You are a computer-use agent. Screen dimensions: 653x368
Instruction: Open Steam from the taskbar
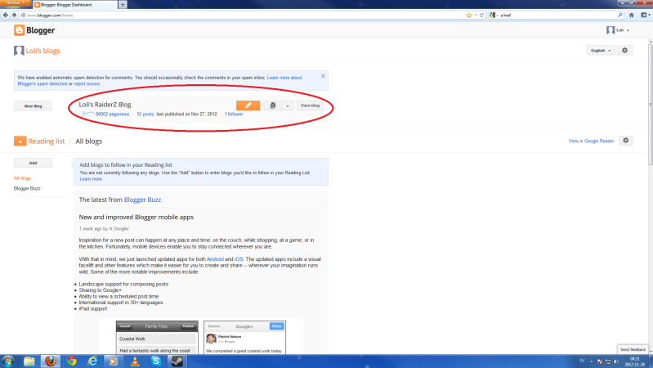tap(177, 361)
